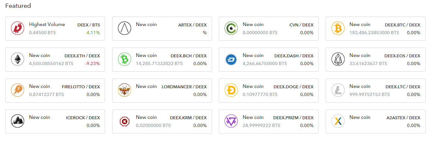Select the red KRM octagon icon
The height and width of the screenshot is (142, 434).
point(124,121)
